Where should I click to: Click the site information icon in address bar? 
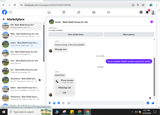[x=21, y=5]
